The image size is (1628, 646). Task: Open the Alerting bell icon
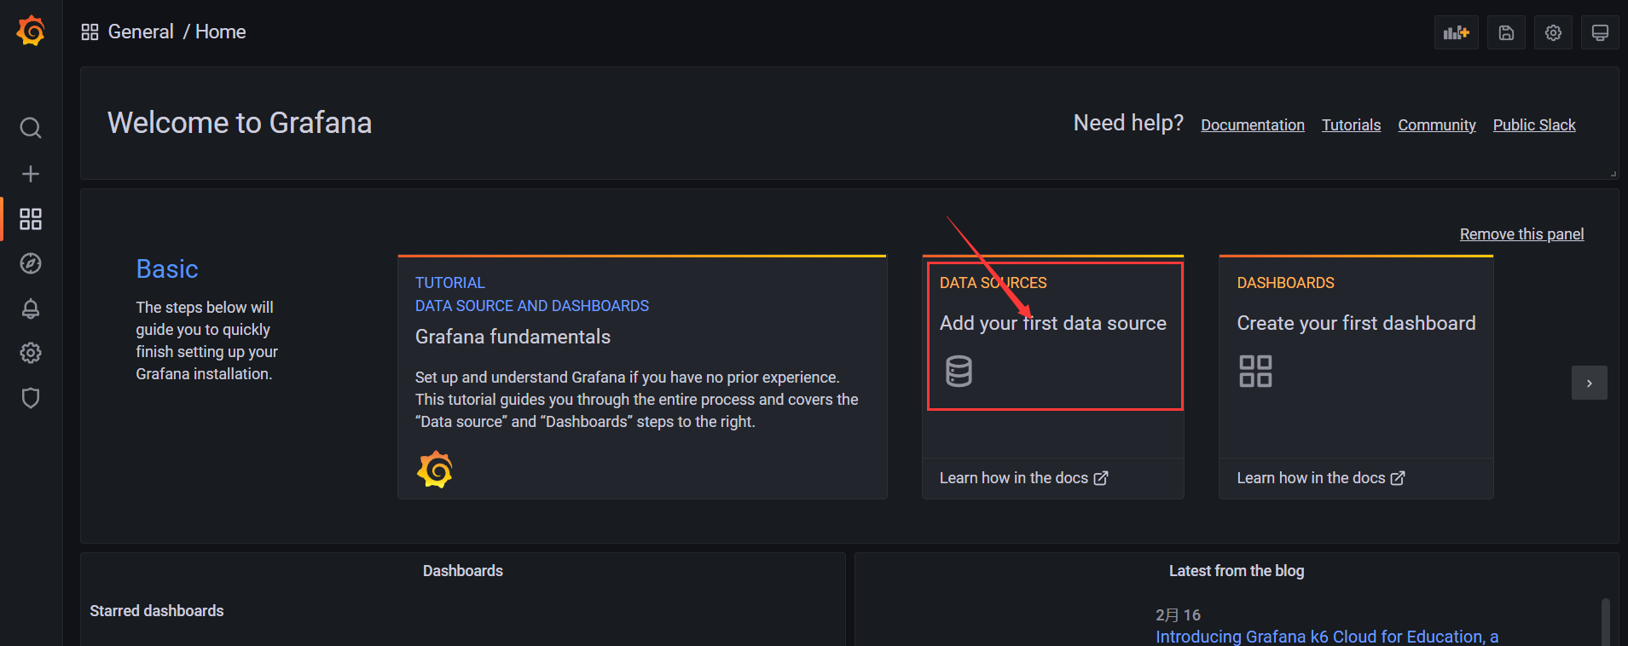click(x=31, y=309)
